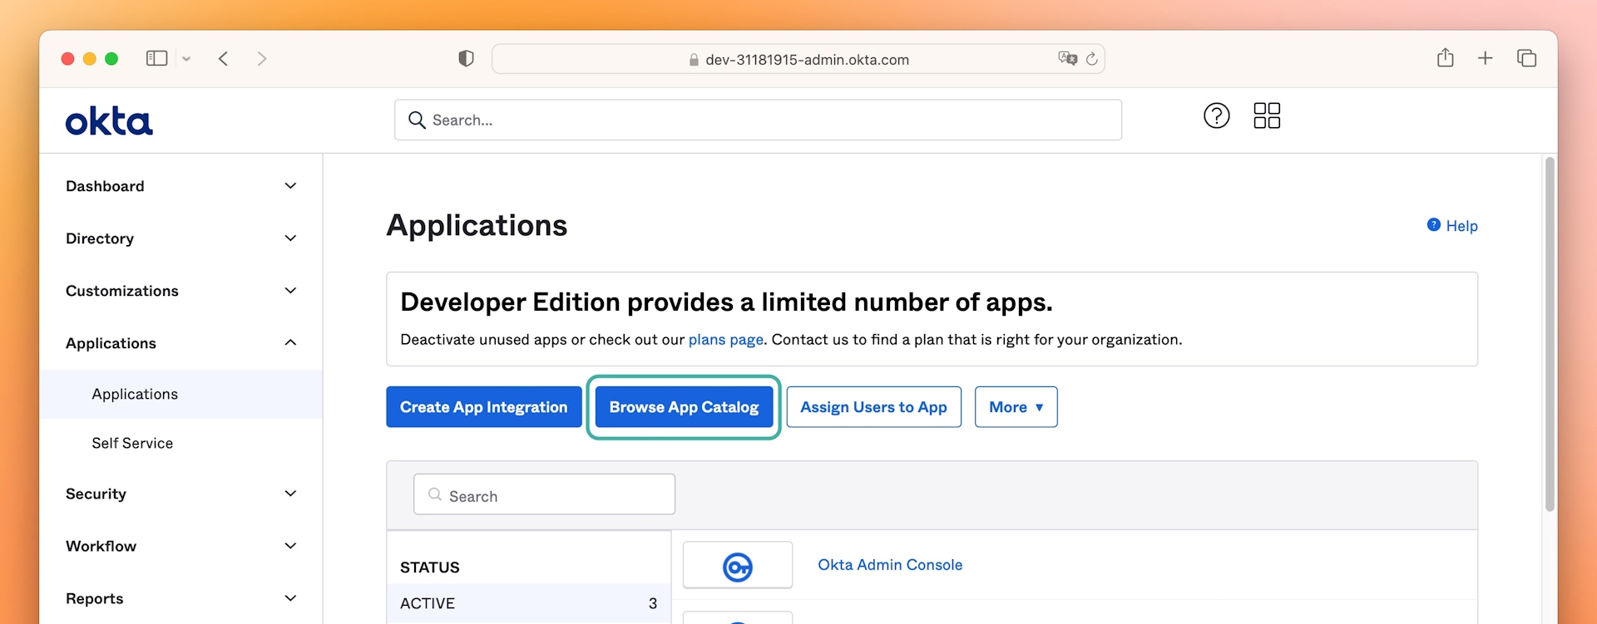Collapse the Applications section
The height and width of the screenshot is (624, 1597).
[290, 343]
